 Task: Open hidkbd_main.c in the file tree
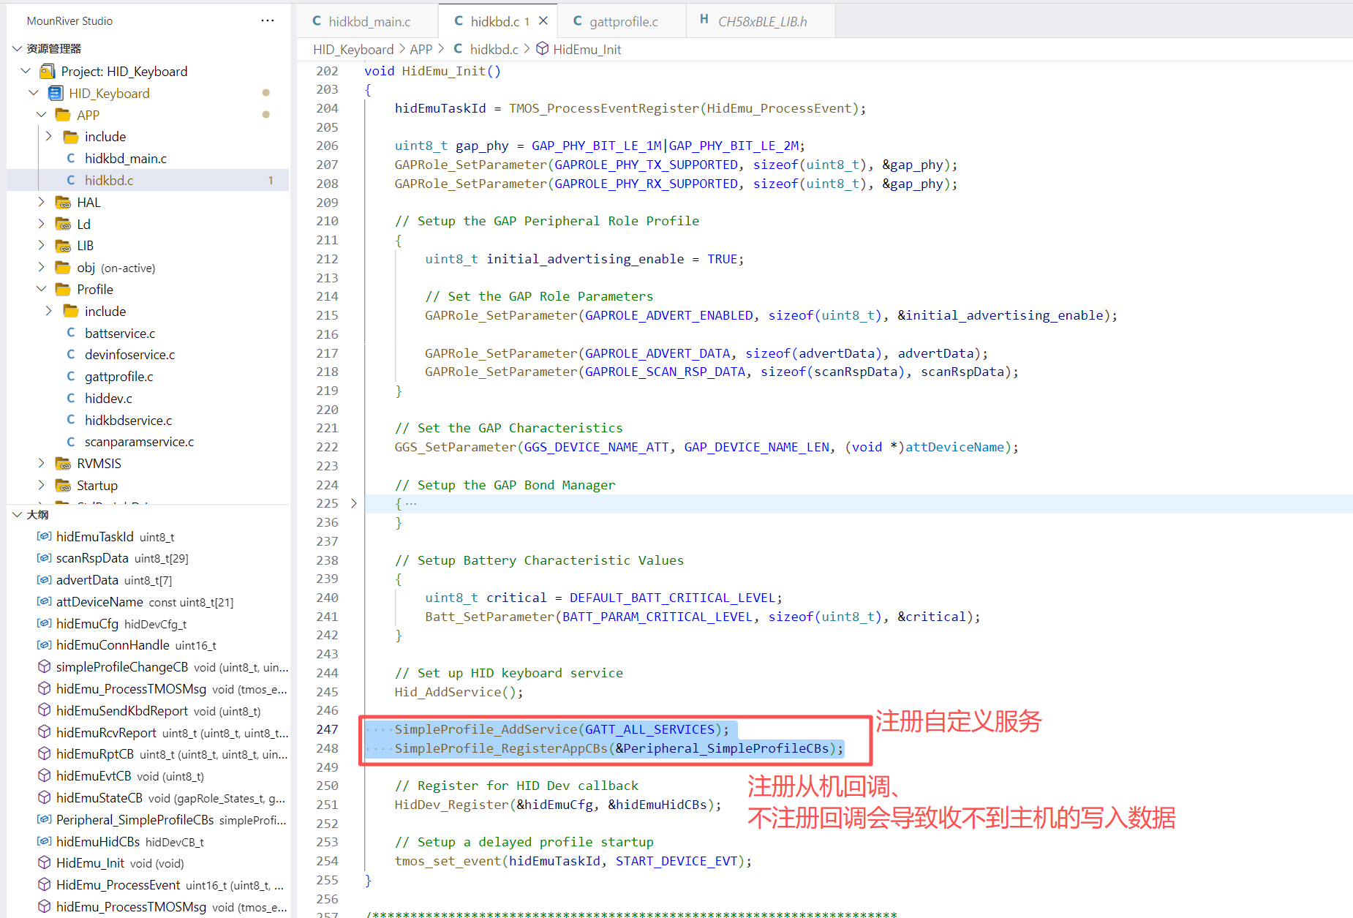tap(126, 158)
